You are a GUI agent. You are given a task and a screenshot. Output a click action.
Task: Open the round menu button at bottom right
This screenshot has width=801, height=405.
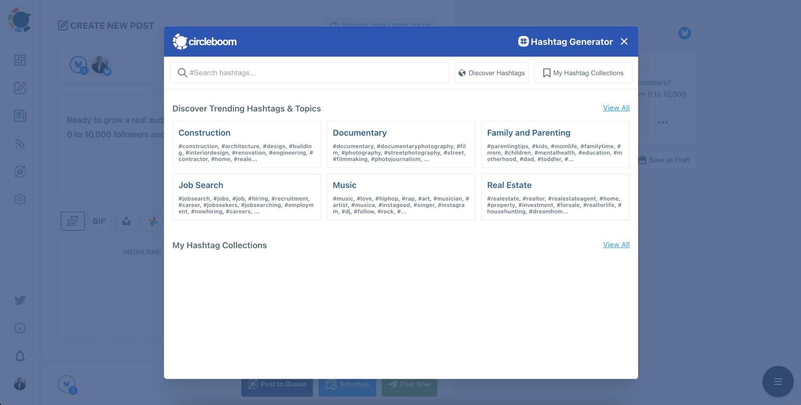click(x=778, y=381)
